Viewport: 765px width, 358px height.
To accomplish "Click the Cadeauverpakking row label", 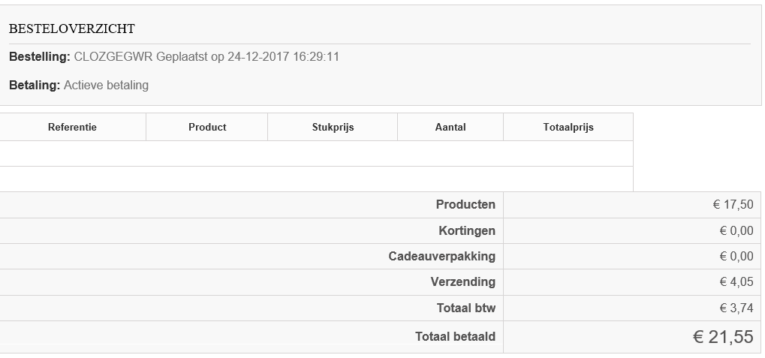I will pos(441,256).
